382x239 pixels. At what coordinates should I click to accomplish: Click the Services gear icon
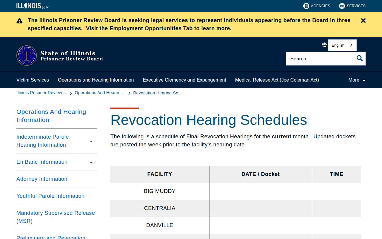click(342, 6)
